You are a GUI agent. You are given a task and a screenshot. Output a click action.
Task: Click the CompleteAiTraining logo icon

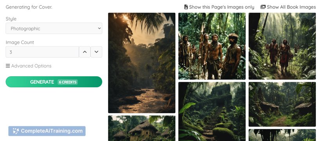coord(16,131)
